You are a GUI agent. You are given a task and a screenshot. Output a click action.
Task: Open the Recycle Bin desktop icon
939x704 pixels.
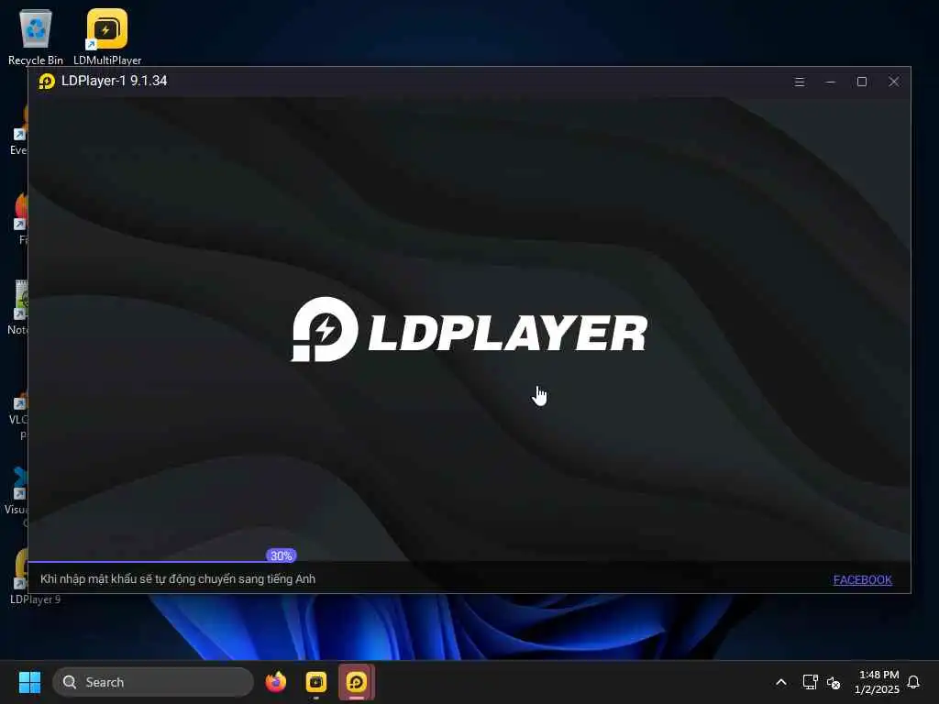pos(36,37)
